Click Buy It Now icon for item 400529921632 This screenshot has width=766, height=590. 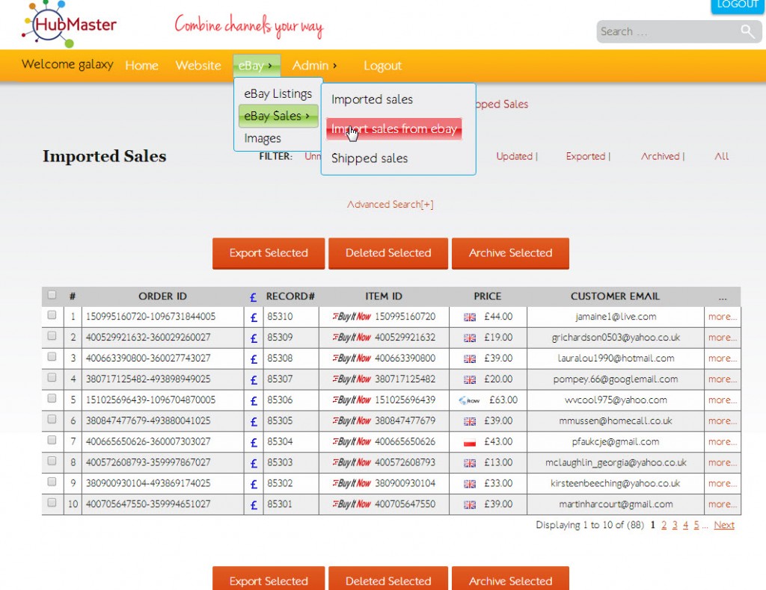pos(352,338)
